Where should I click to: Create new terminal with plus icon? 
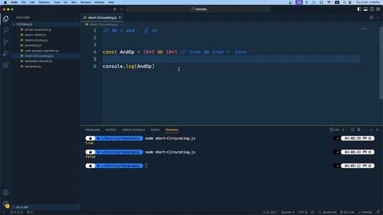point(343,130)
